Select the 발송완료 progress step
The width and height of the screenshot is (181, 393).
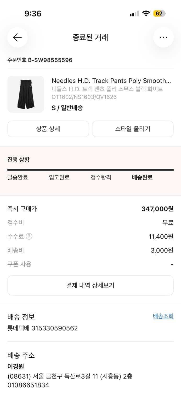pyautogui.click(x=18, y=177)
